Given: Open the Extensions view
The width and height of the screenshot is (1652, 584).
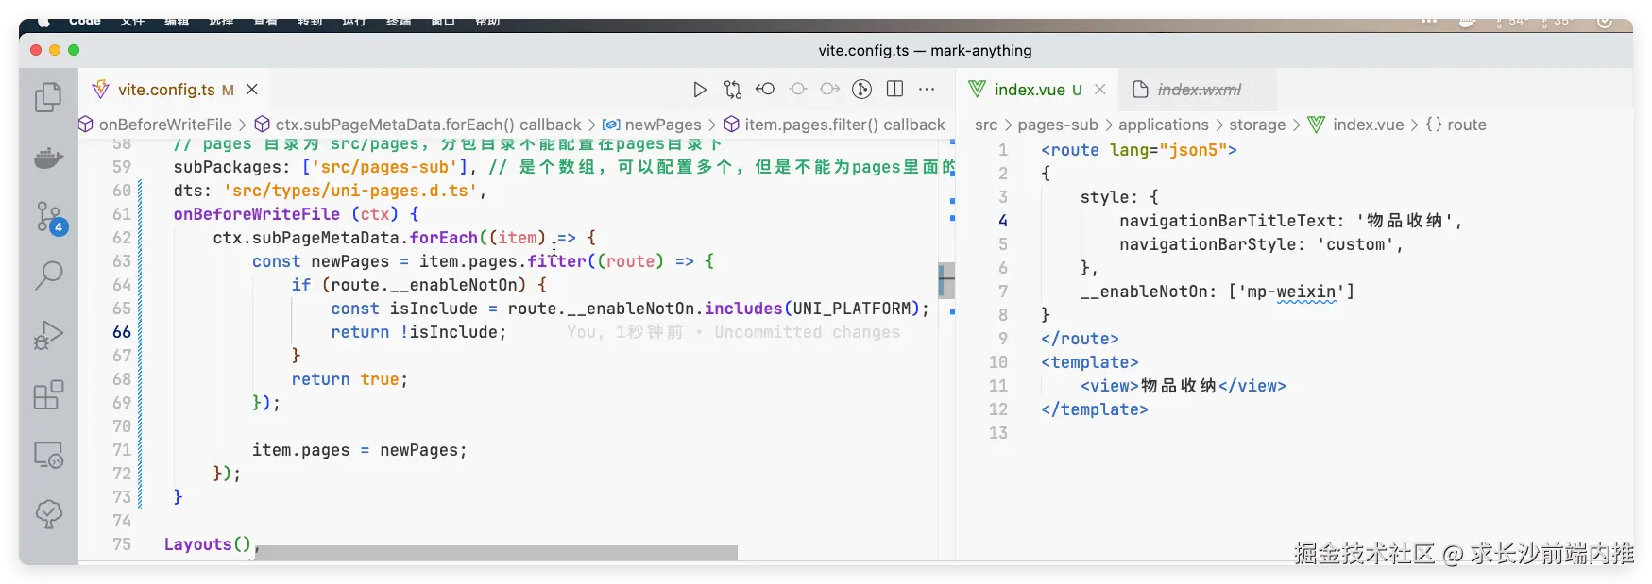Looking at the screenshot, I should pyautogui.click(x=48, y=394).
